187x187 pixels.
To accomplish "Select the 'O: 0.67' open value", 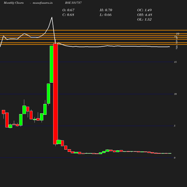I will (68, 10).
